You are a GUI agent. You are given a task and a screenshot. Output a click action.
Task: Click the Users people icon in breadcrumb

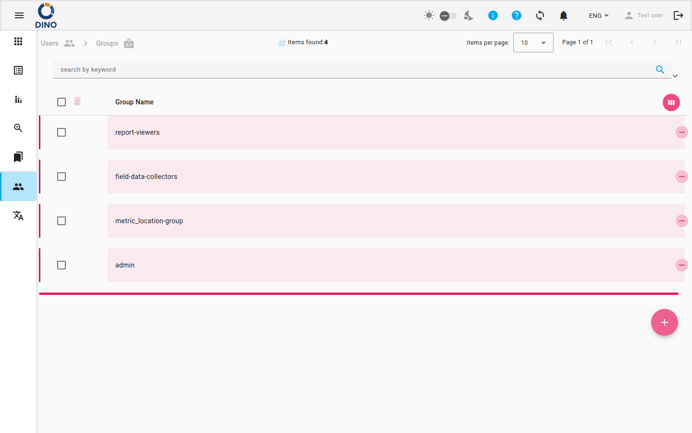69,43
